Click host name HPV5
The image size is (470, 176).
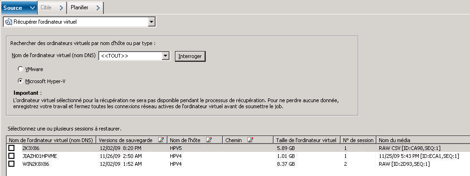pos(176,148)
